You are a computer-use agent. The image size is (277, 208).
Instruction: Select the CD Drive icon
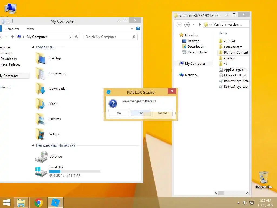point(41,157)
